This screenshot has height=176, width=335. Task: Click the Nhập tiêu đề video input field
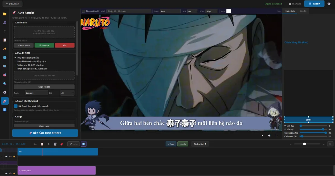point(129,11)
